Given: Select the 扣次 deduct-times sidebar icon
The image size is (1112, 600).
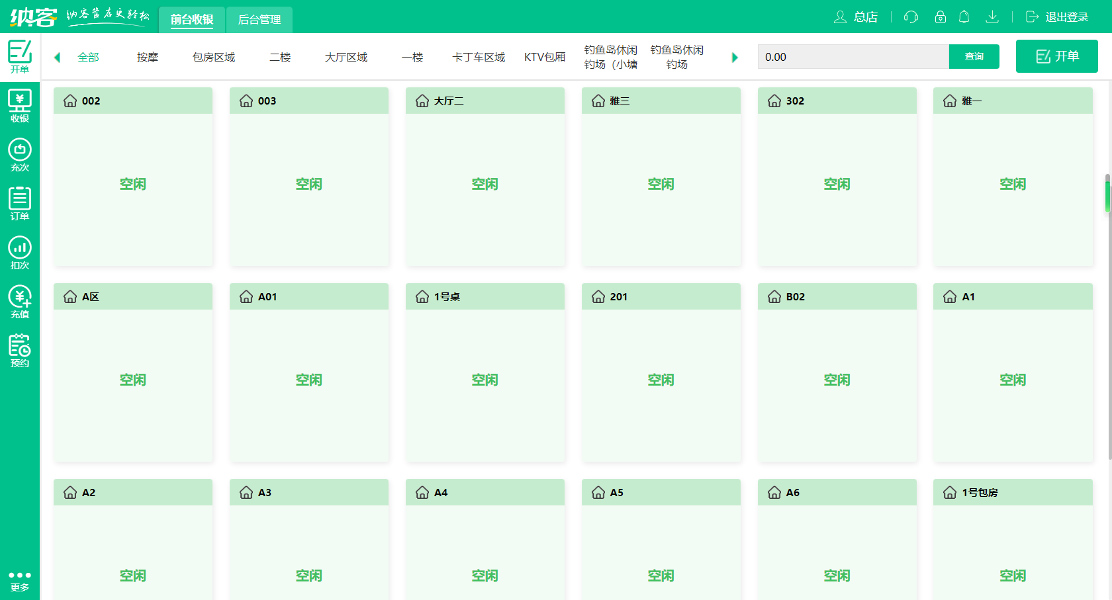Looking at the screenshot, I should click(20, 253).
